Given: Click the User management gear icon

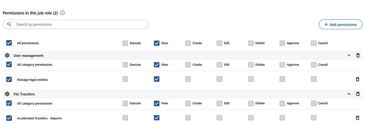Looking at the screenshot, I should click(7, 55).
